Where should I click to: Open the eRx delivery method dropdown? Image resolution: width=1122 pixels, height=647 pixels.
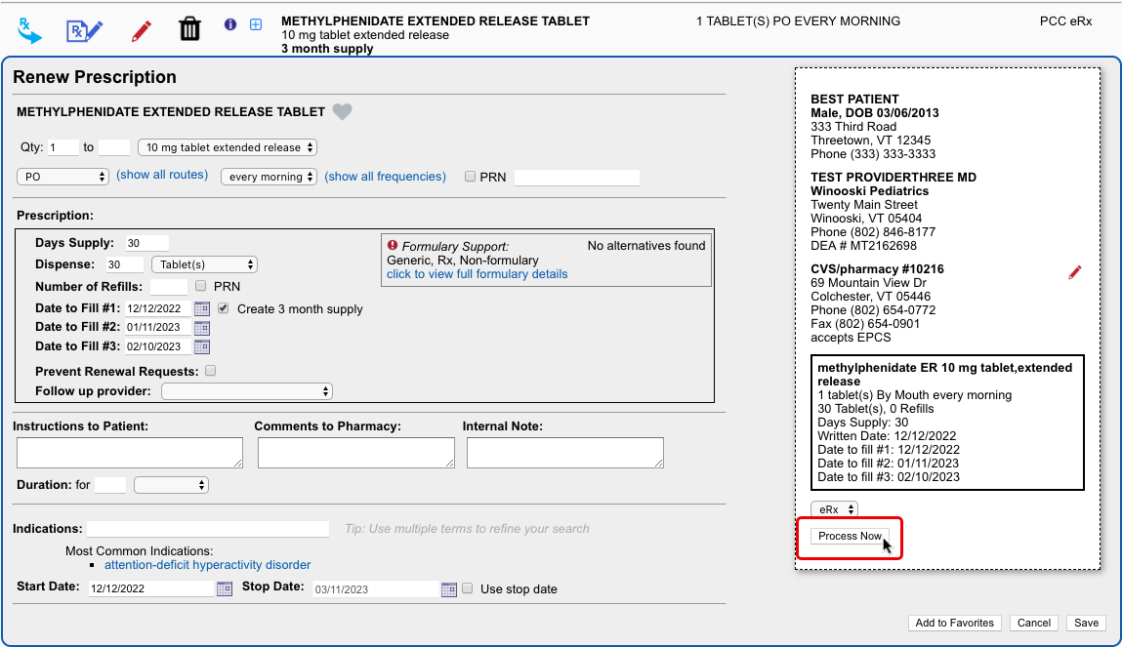[x=834, y=509]
